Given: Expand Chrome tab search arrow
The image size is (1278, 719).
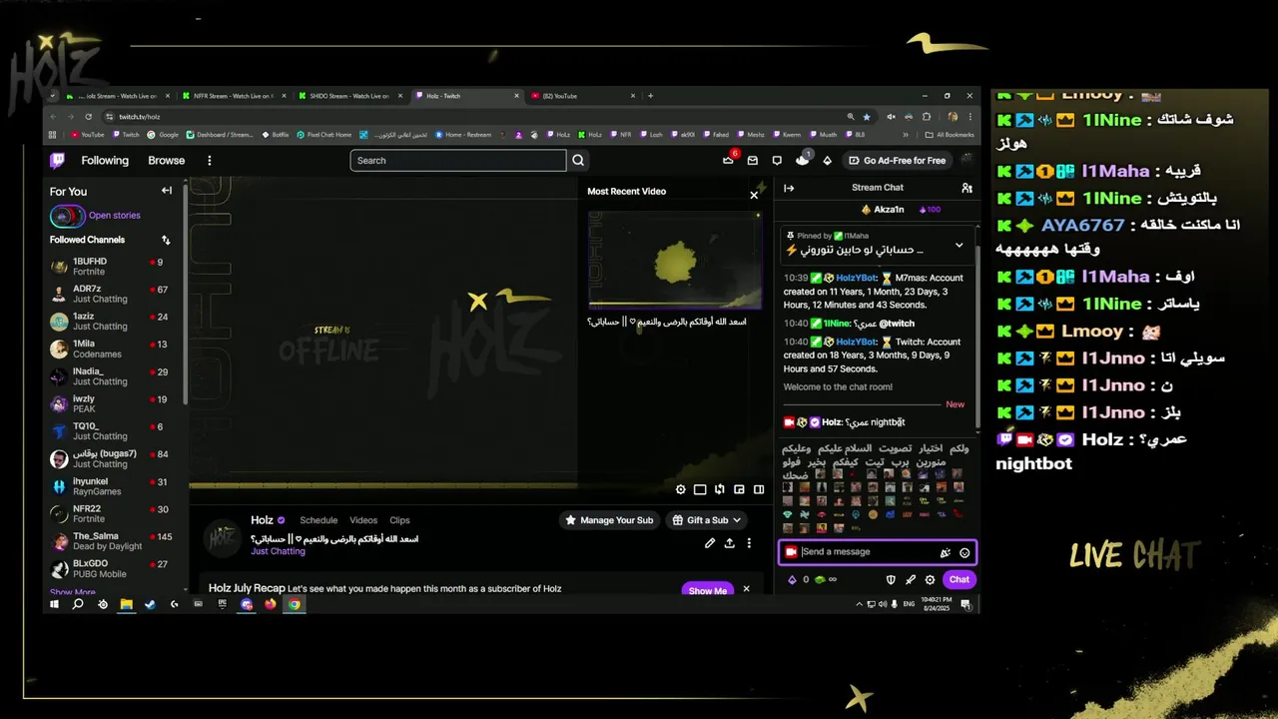Looking at the screenshot, I should [x=53, y=96].
